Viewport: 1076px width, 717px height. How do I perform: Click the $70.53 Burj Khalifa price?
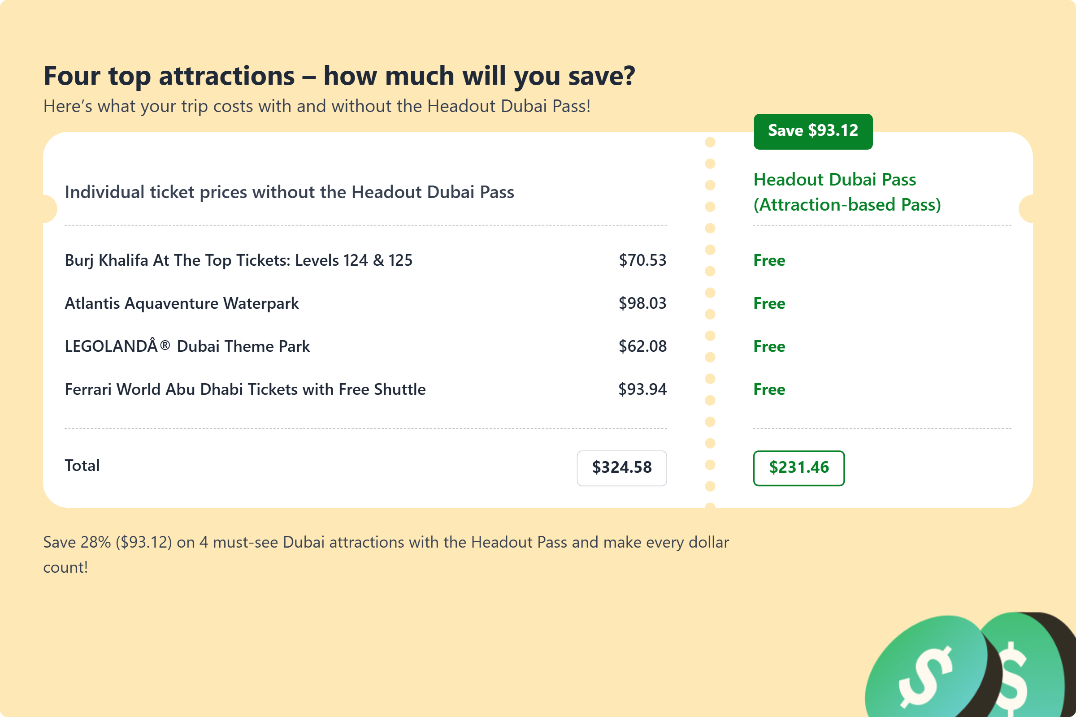click(642, 260)
